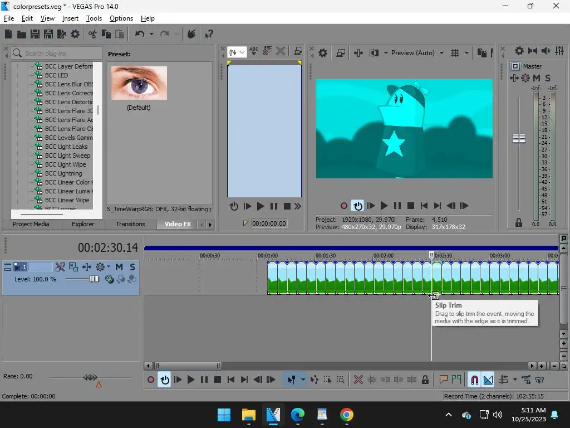Solo track 1 with the S button
The height and width of the screenshot is (428, 570).
point(132,267)
